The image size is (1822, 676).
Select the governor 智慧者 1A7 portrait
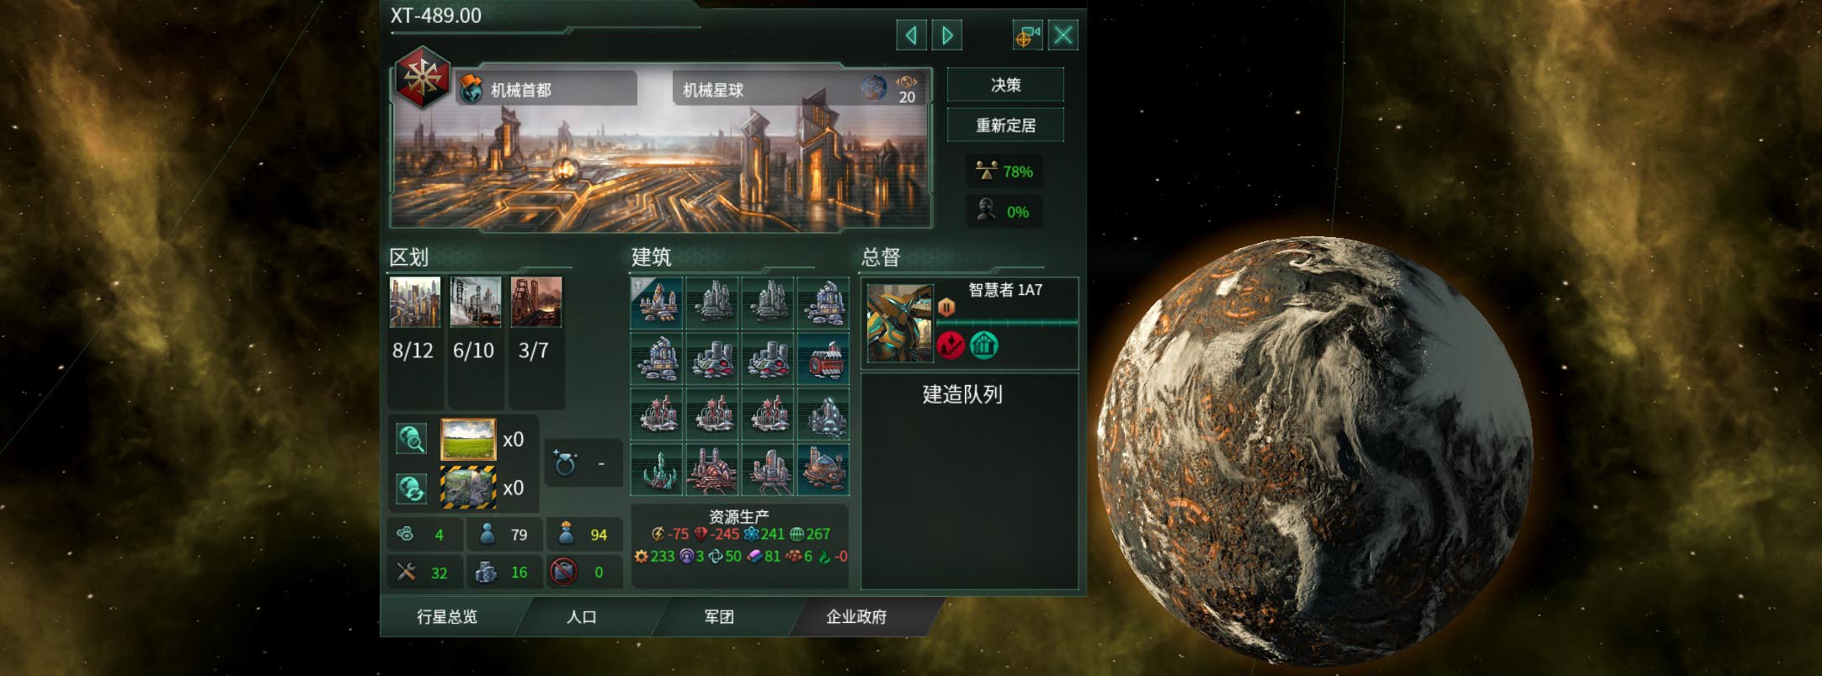(x=900, y=323)
